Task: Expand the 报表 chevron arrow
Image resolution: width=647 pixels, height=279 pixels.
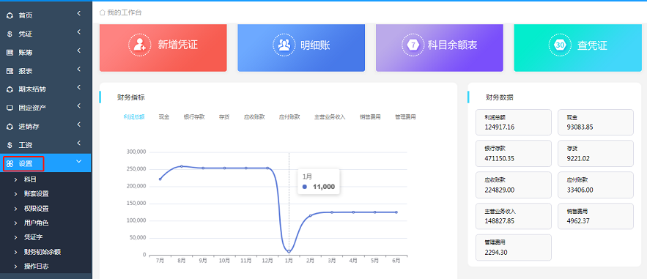Action: [78, 70]
